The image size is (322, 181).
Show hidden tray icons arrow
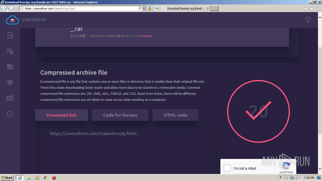click(280, 178)
